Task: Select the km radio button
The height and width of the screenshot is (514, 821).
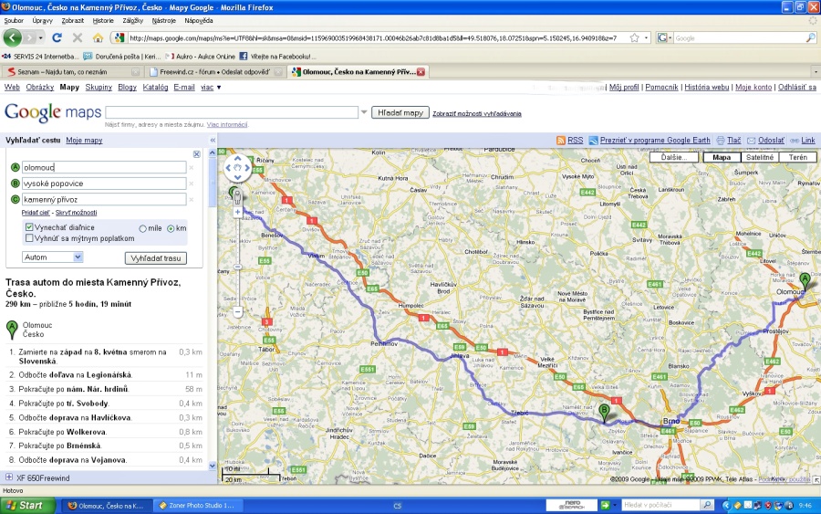Action: click(171, 228)
